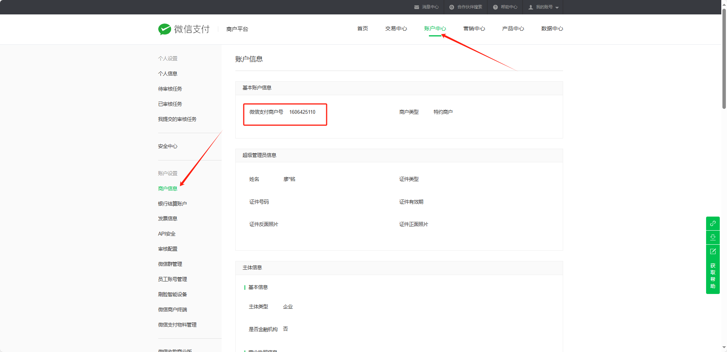Select 个人信息 in left menu
727x352 pixels.
coord(168,74)
